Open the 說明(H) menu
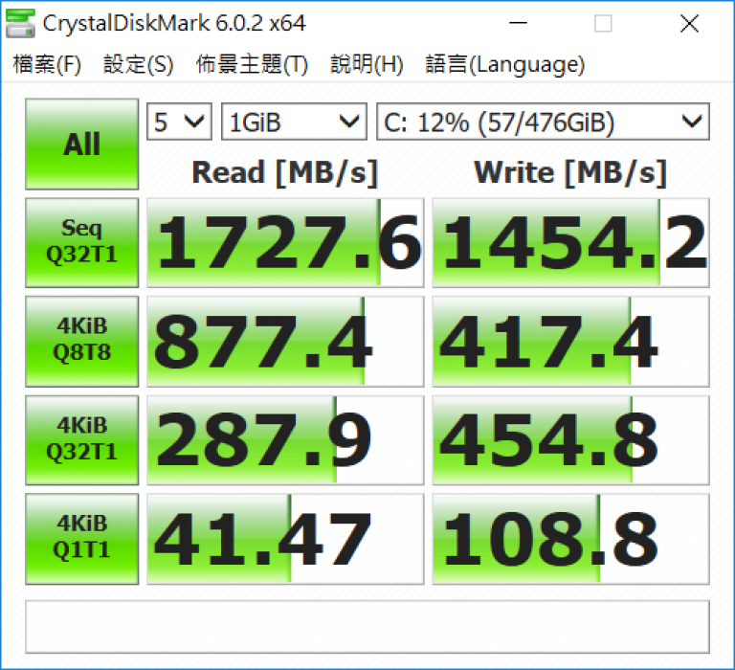 pyautogui.click(x=367, y=65)
